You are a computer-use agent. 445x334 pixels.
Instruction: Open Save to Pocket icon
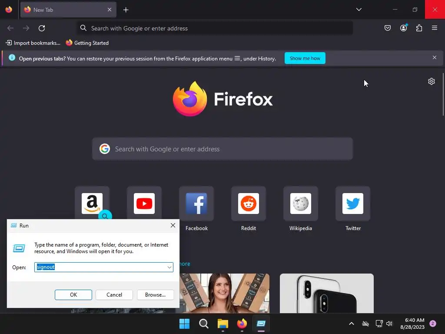pyautogui.click(x=387, y=28)
